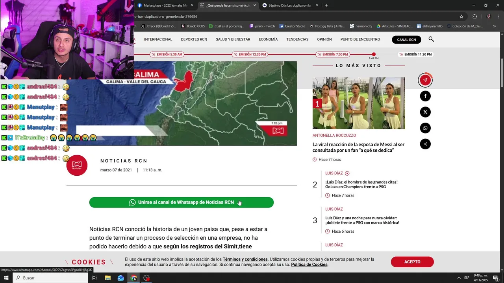504x283 pixels.
Task: Open the SALUD Y BIENESTAR menu section
Action: [233, 39]
